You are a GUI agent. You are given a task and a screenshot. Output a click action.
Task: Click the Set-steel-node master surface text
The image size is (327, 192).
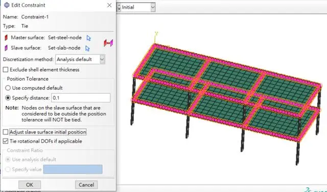click(65, 38)
